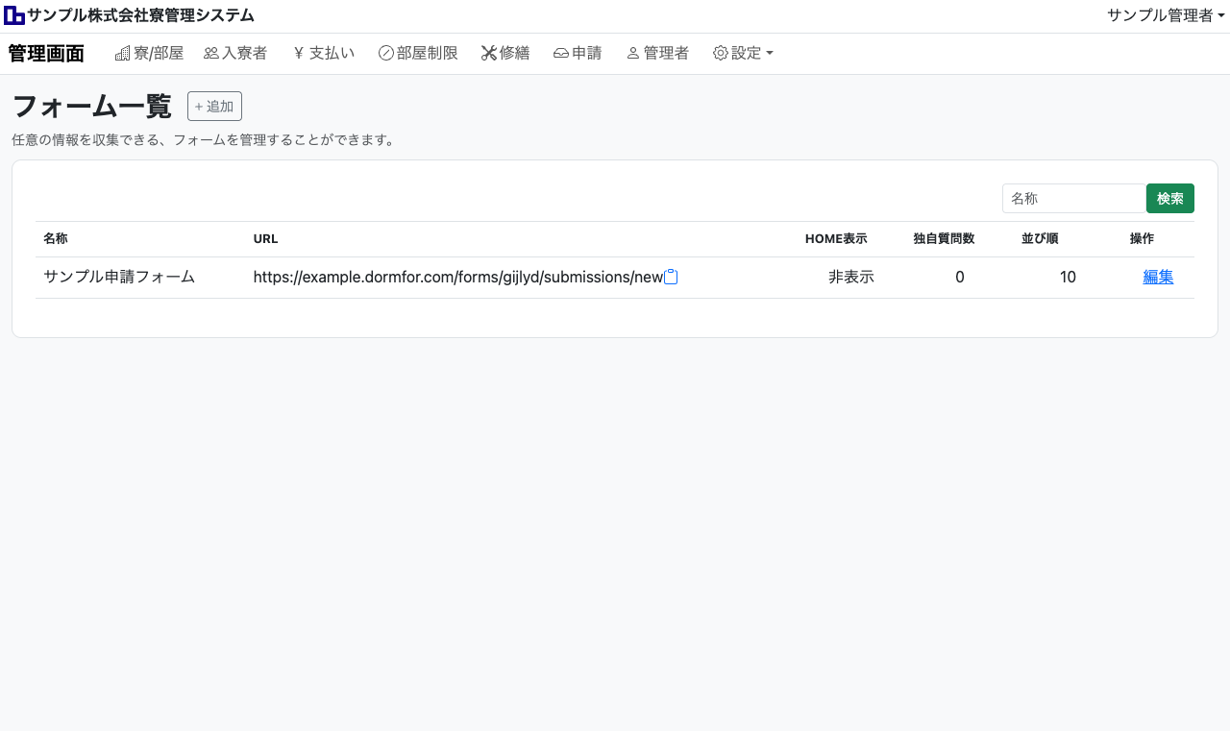The image size is (1230, 731).
Task: Open the 寮/部屋 building icon menu
Action: click(x=123, y=54)
